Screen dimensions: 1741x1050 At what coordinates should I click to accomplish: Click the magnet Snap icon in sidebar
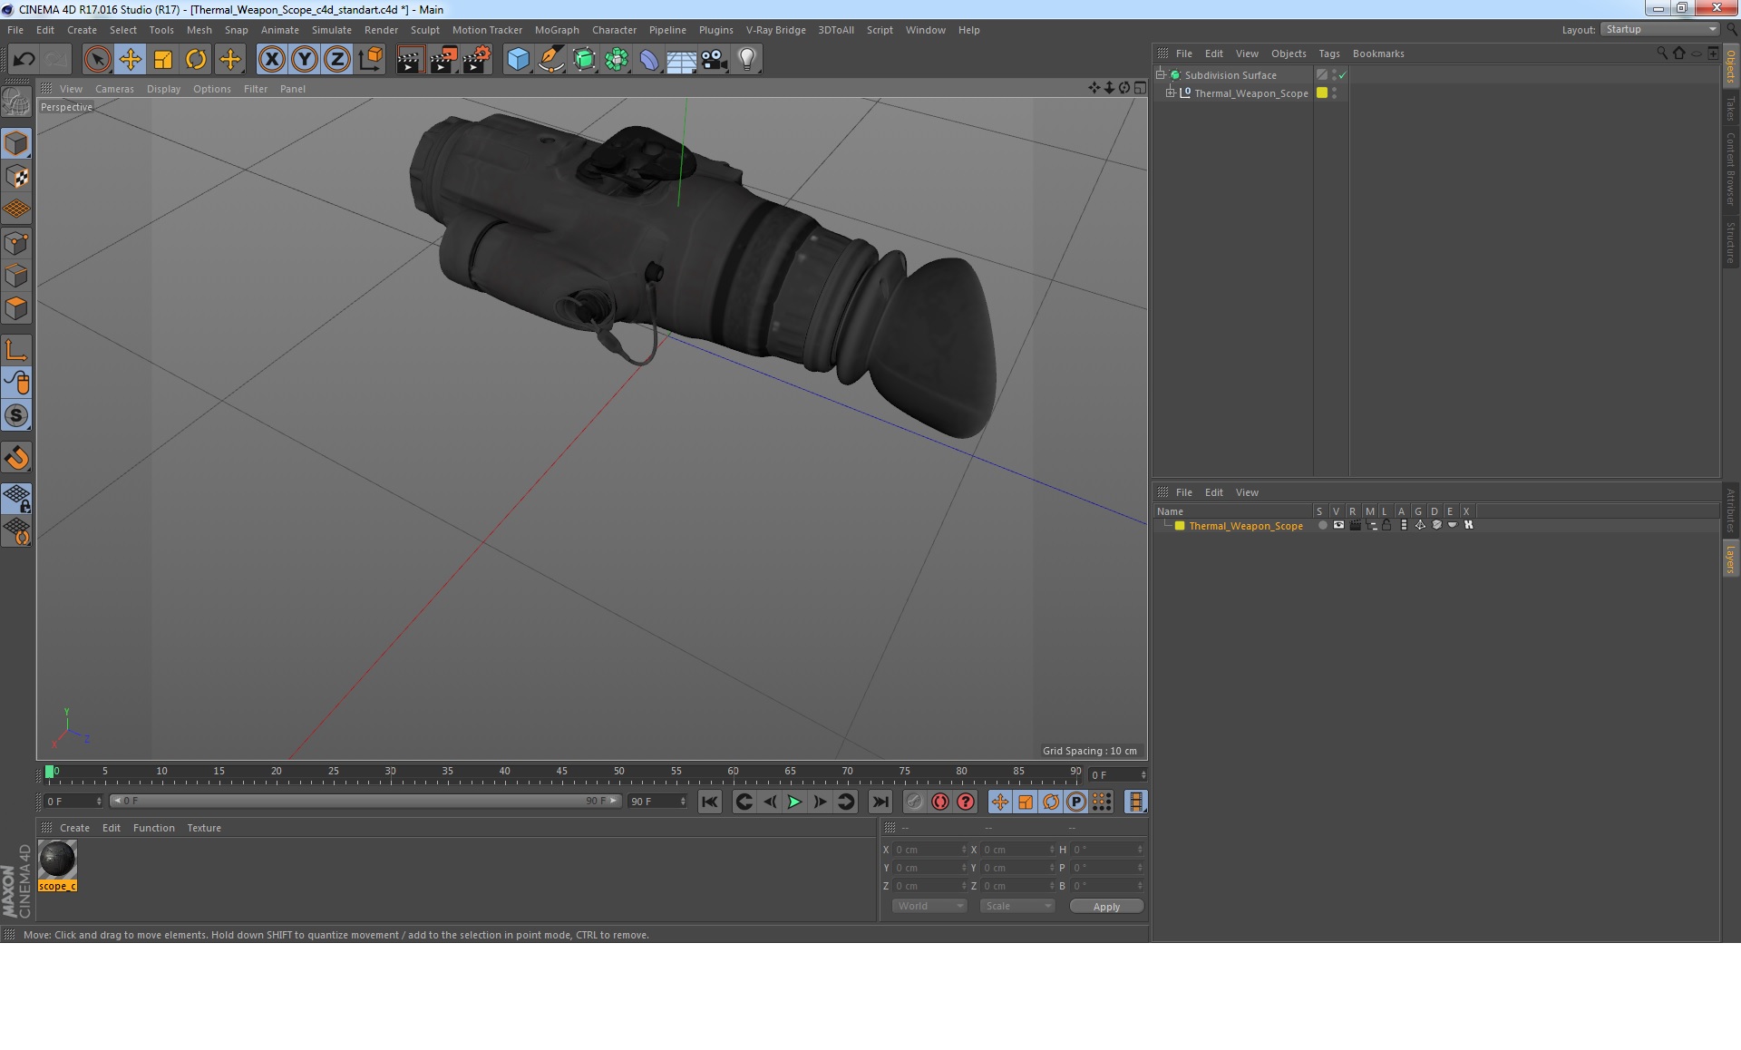click(x=16, y=458)
